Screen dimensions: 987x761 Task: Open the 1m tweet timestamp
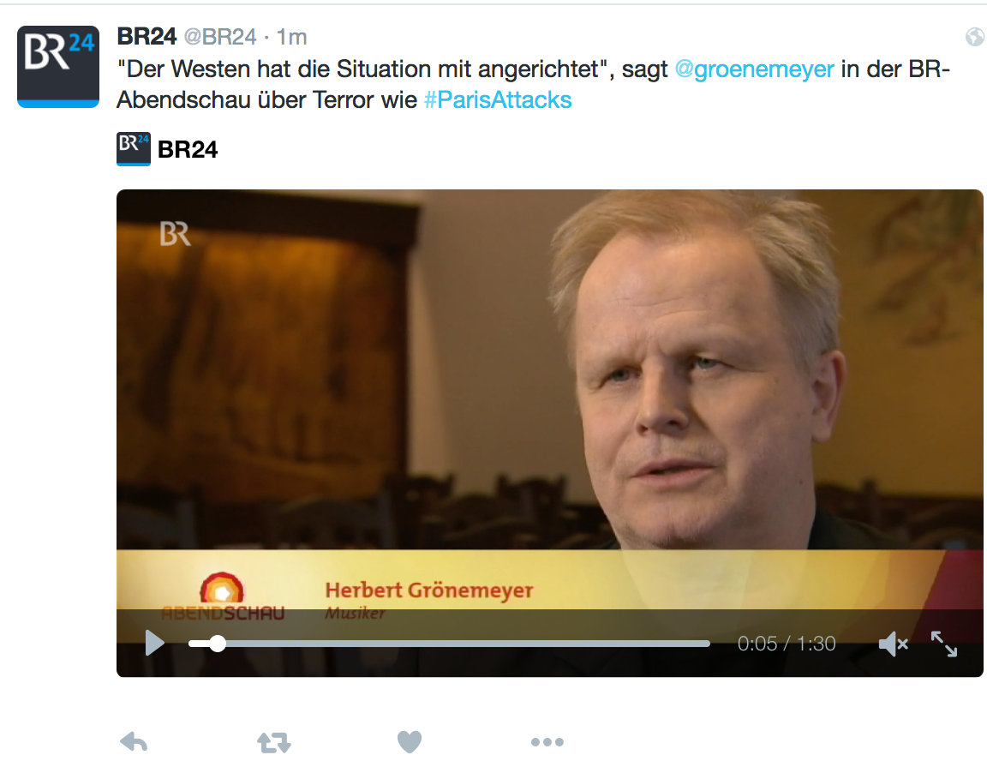[x=292, y=37]
